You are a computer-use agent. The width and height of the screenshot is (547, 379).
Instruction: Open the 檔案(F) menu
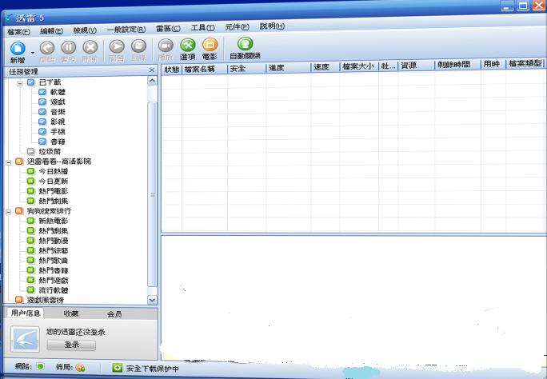pyautogui.click(x=18, y=32)
